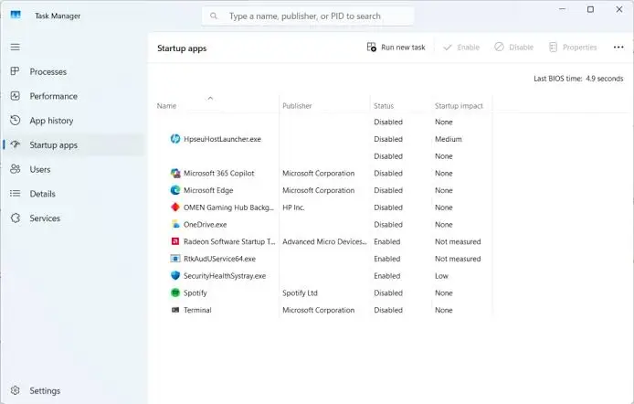This screenshot has height=404, width=634.
Task: Switch to the Performance tab
Action: click(74, 96)
